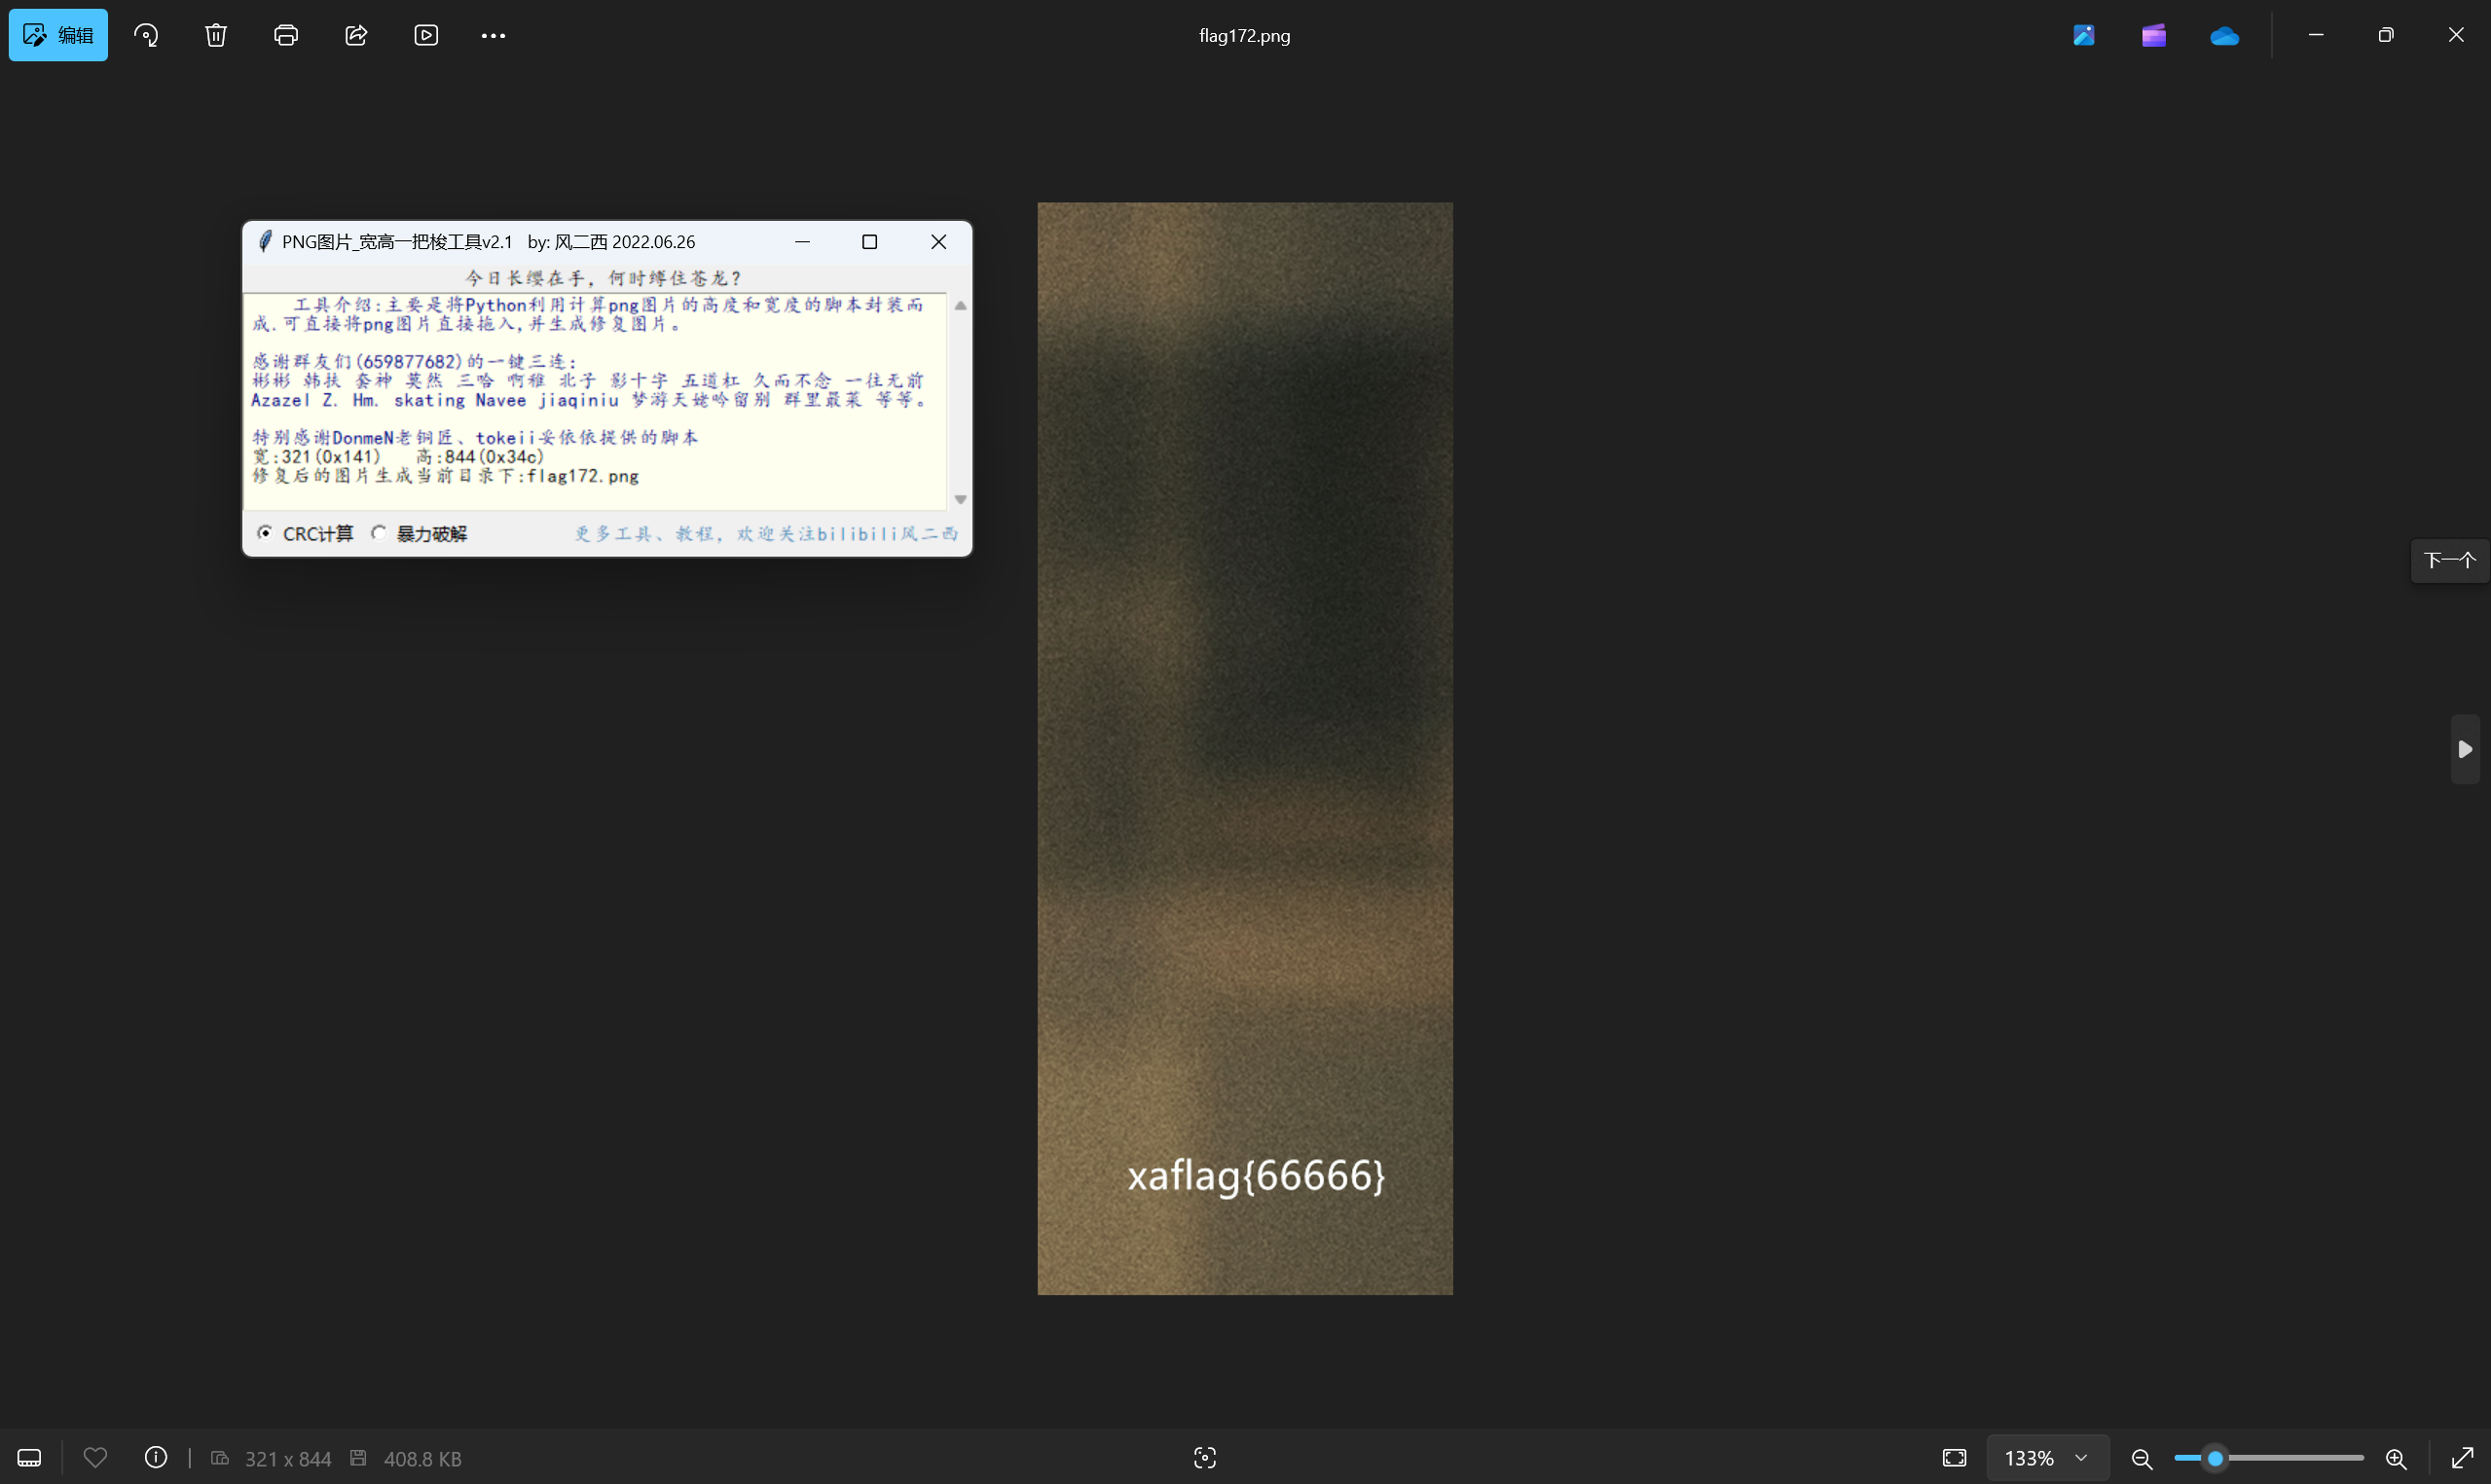This screenshot has width=2491, height=1484.
Task: Click the image dimensions icon beside 321 x 844
Action: pos(220,1458)
